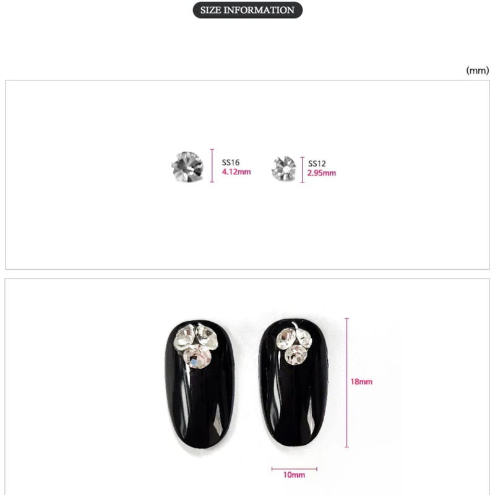The height and width of the screenshot is (495, 495).
Task: Click the horizontal 10mm measurement line
Action: click(295, 469)
